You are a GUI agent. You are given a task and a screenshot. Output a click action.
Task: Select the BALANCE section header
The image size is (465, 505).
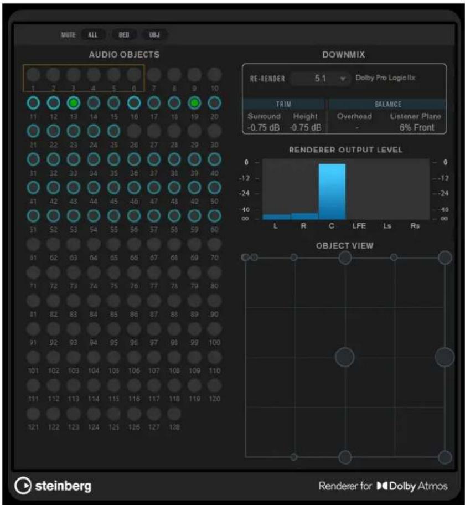point(387,104)
